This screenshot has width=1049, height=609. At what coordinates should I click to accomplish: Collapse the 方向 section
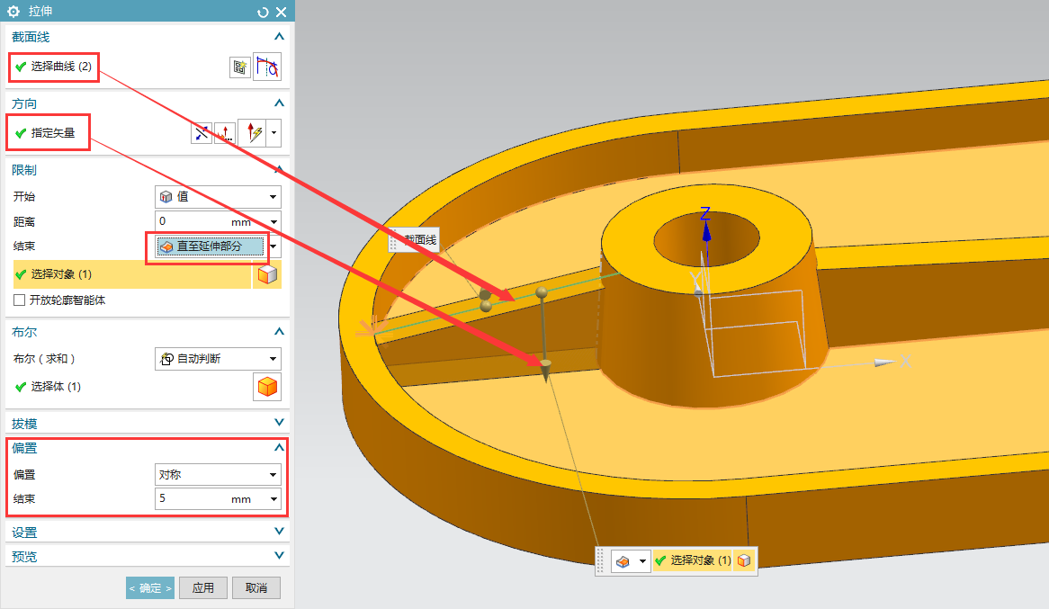pyautogui.click(x=279, y=103)
